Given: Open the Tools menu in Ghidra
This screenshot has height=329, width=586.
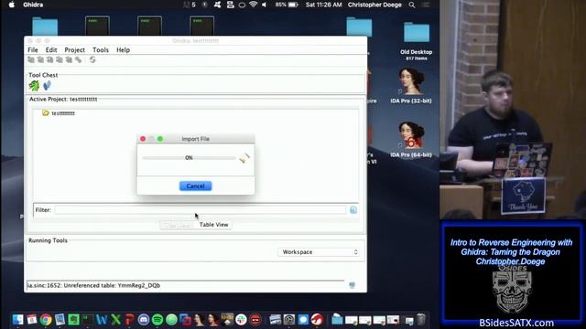Looking at the screenshot, I should click(101, 50).
